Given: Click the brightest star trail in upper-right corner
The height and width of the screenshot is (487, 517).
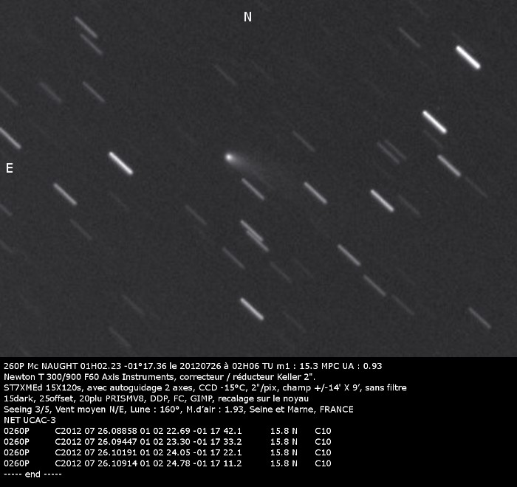Looking at the screenshot, I should click(468, 57).
